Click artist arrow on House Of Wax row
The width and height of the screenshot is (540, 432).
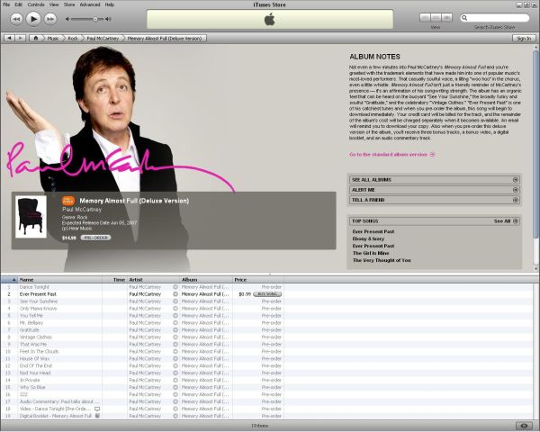(x=175, y=358)
